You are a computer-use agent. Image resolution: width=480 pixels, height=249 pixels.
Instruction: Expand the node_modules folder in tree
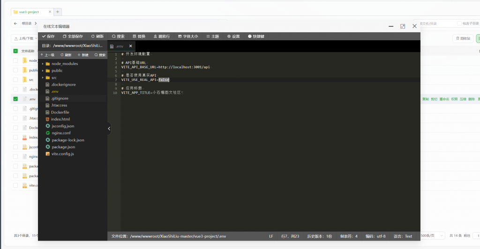click(43, 64)
